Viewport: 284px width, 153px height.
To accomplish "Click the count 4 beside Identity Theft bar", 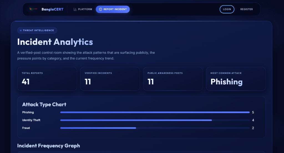I will point(253,120).
